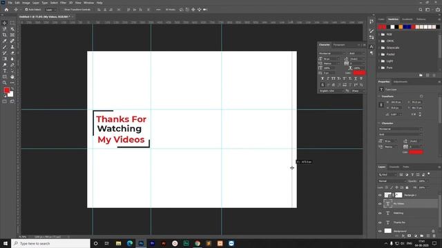Filter layers by type layers icon
This screenshot has width=442, height=248.
(412, 174)
